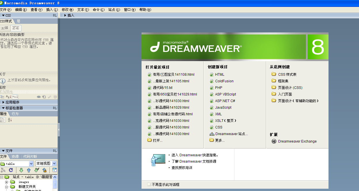Open the 文件(F) menu
The width and height of the screenshot is (359, 191).
point(6,10)
